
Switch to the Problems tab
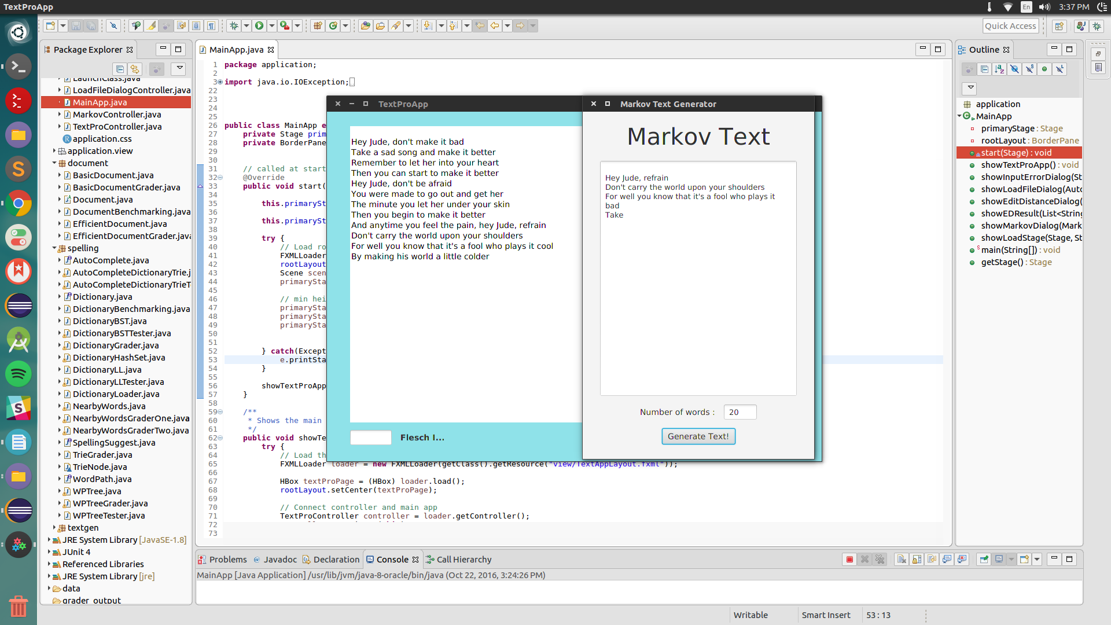[x=222, y=559]
